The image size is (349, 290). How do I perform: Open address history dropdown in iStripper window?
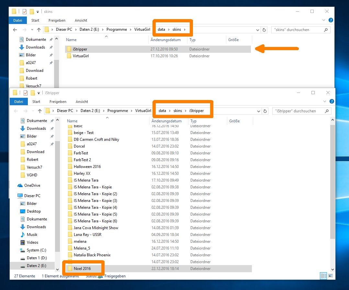click(258, 111)
